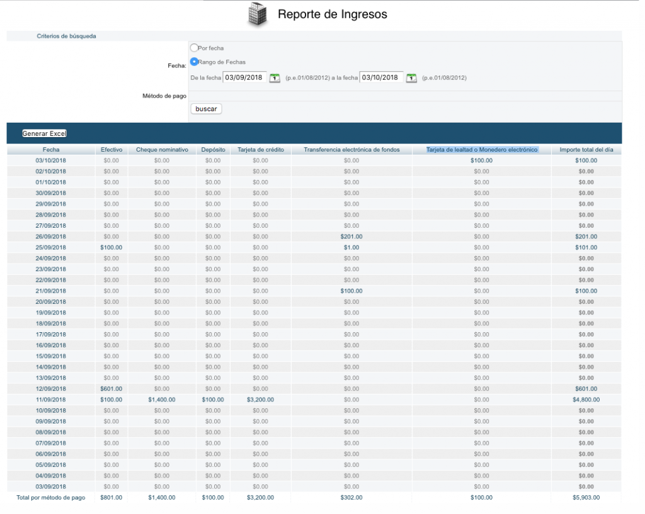Viewport: 645px width, 514px height.
Task: Click the 'De la fecha' input field
Action: [245, 77]
